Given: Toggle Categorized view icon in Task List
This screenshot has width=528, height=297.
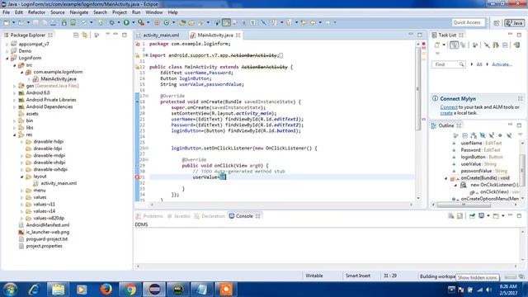Looking at the screenshot, I should (x=454, y=45).
